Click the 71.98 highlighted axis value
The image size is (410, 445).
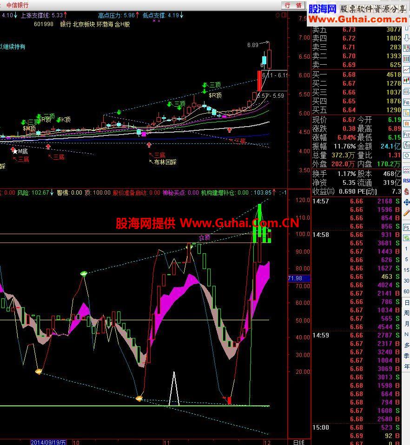tap(299, 278)
